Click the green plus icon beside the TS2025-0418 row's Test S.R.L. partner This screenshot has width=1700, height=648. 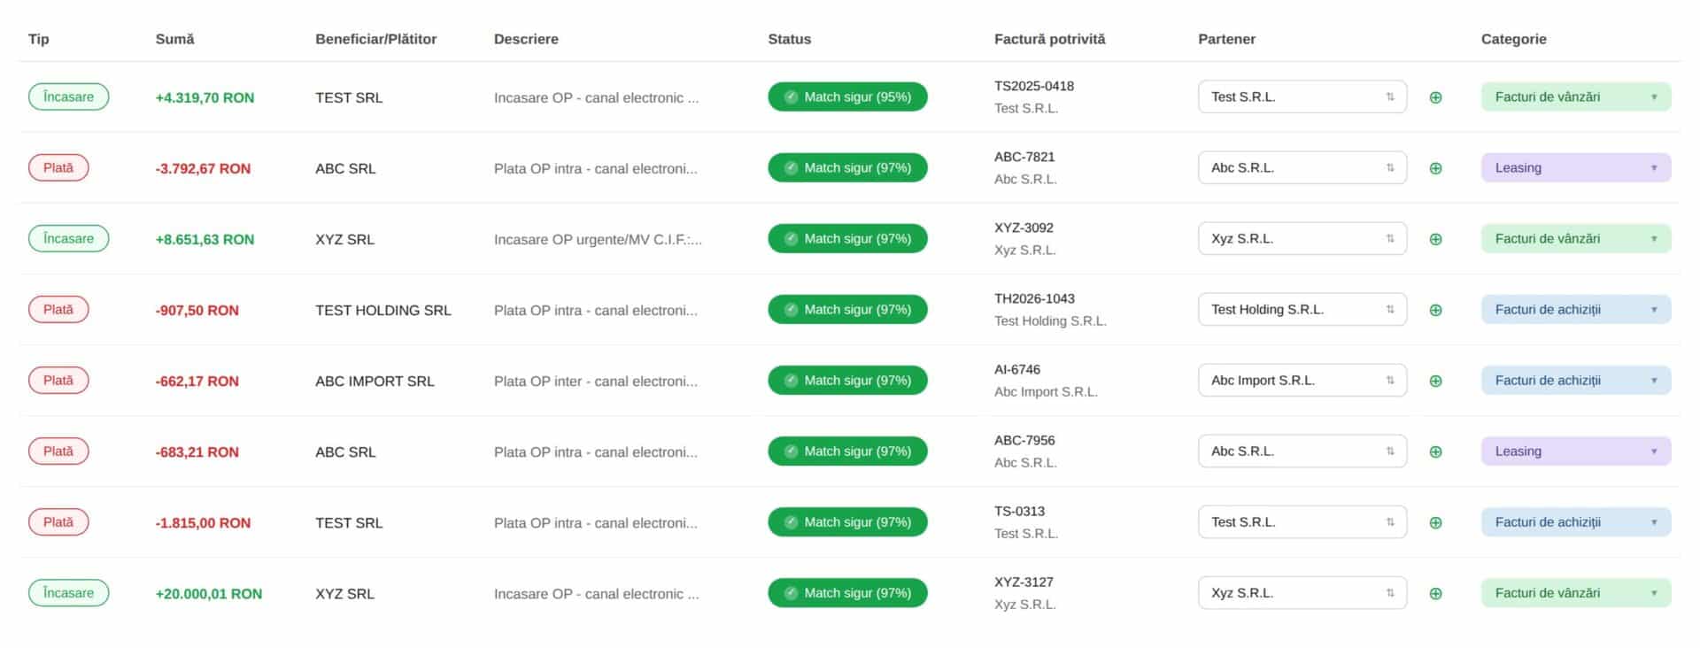[x=1435, y=97]
